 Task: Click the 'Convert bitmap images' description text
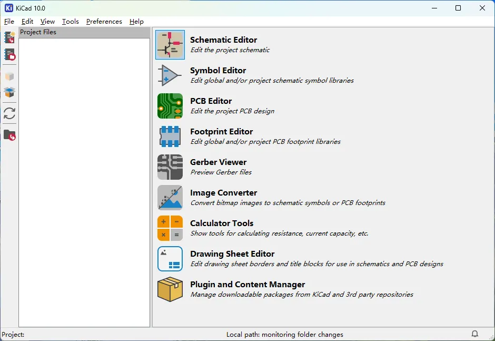click(288, 203)
